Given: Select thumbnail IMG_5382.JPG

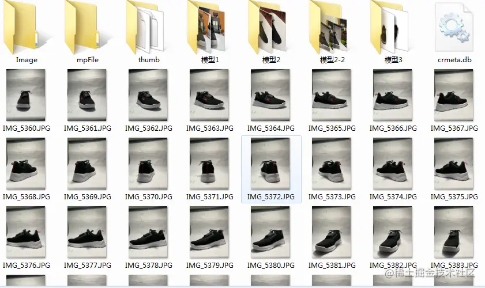Looking at the screenshot, I should 393,232.
